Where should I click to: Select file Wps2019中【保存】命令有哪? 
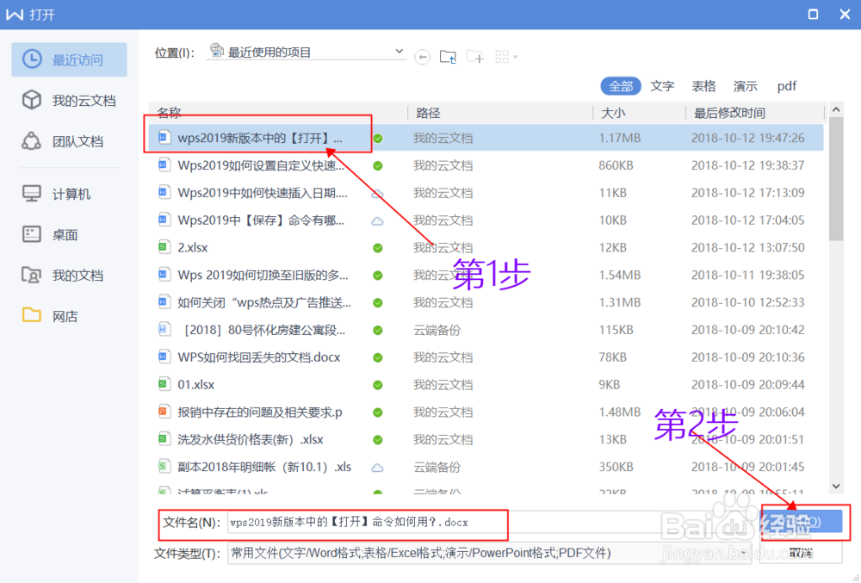(486, 220)
